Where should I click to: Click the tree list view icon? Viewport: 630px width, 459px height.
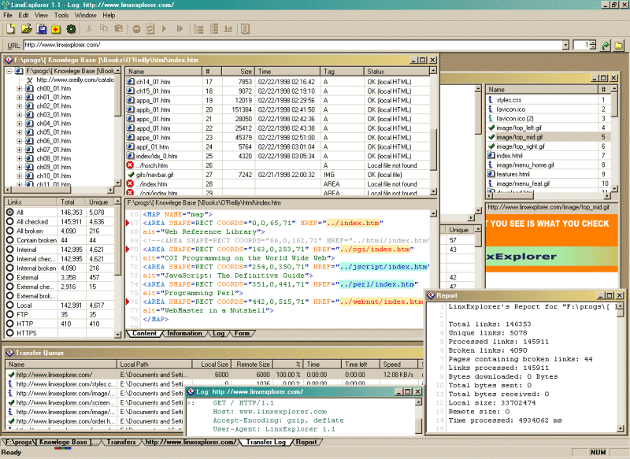[x=199, y=29]
